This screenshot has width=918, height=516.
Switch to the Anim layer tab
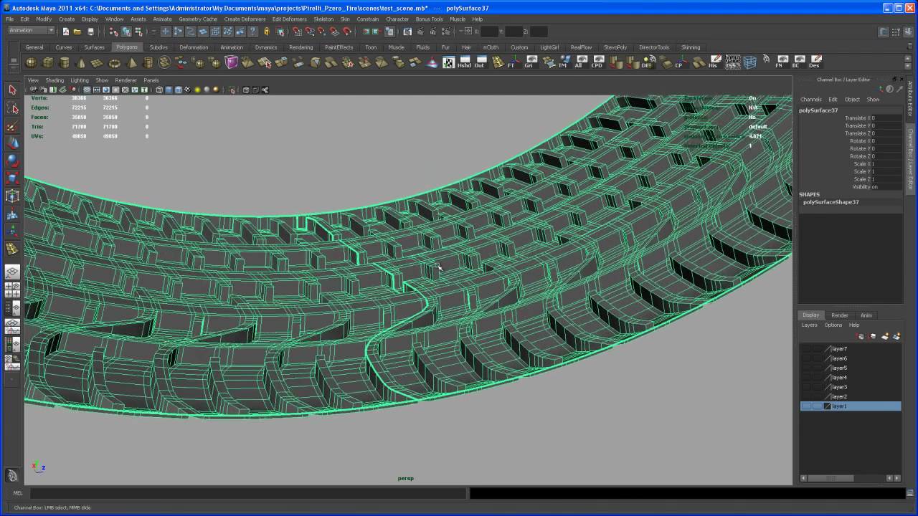[866, 315]
